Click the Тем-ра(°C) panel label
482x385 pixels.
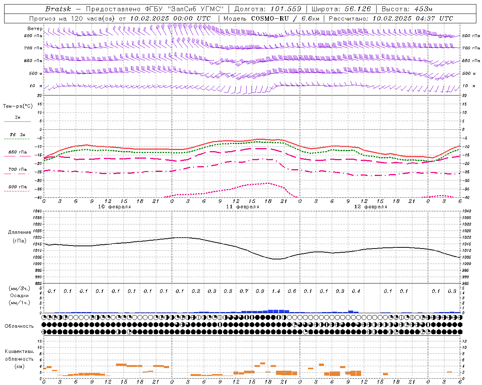(x=18, y=106)
